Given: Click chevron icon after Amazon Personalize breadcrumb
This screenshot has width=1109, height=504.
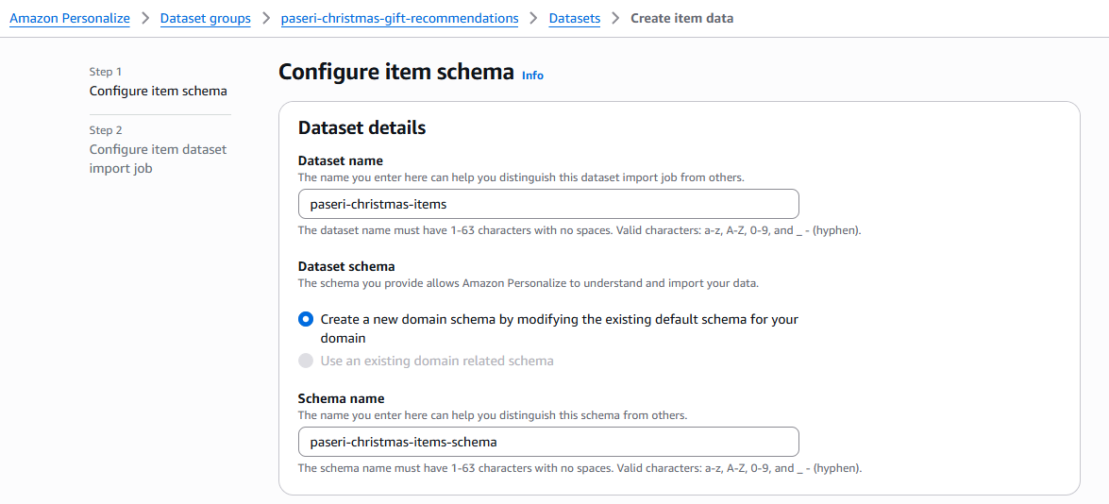Looking at the screenshot, I should (145, 18).
